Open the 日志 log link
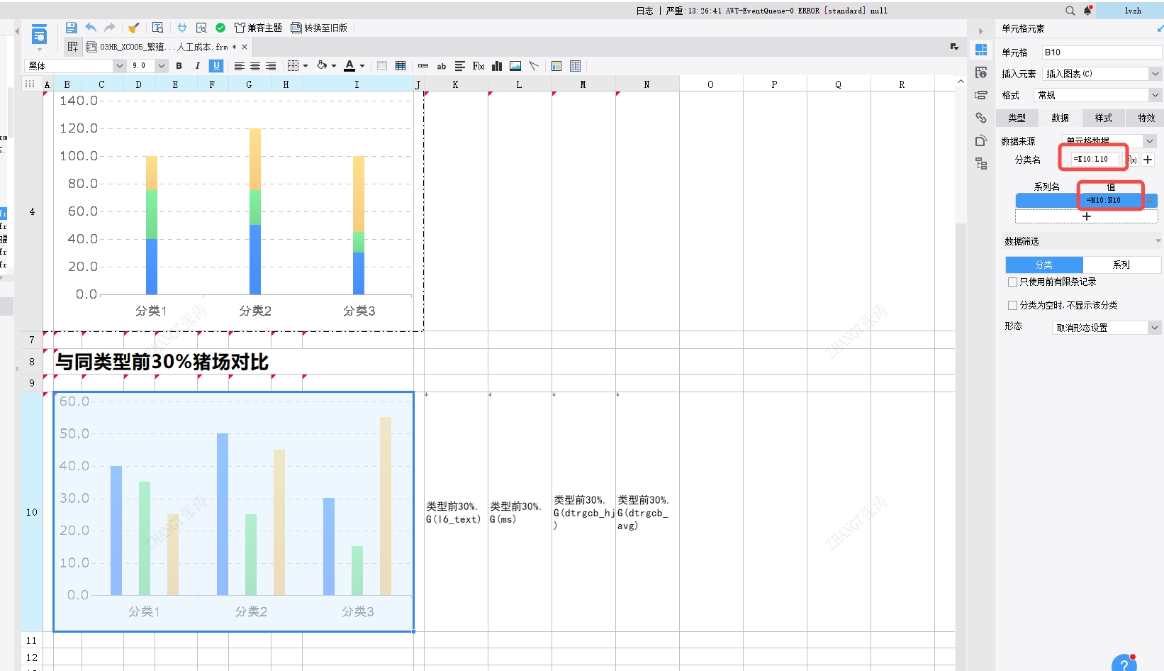This screenshot has width=1164, height=671. [x=644, y=11]
